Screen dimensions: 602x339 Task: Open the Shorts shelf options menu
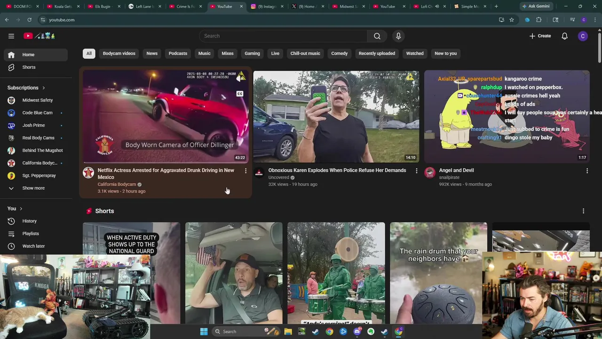pos(583,211)
